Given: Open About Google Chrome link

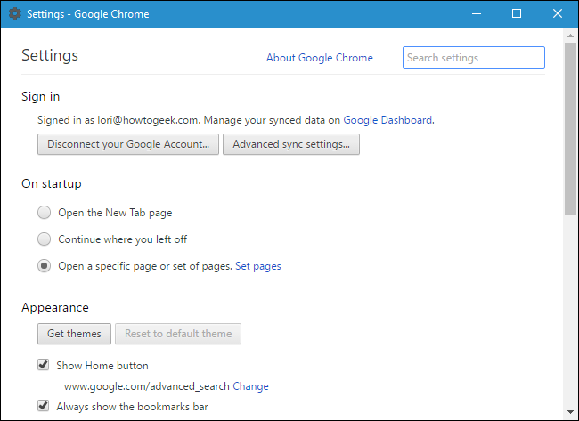Looking at the screenshot, I should (320, 58).
